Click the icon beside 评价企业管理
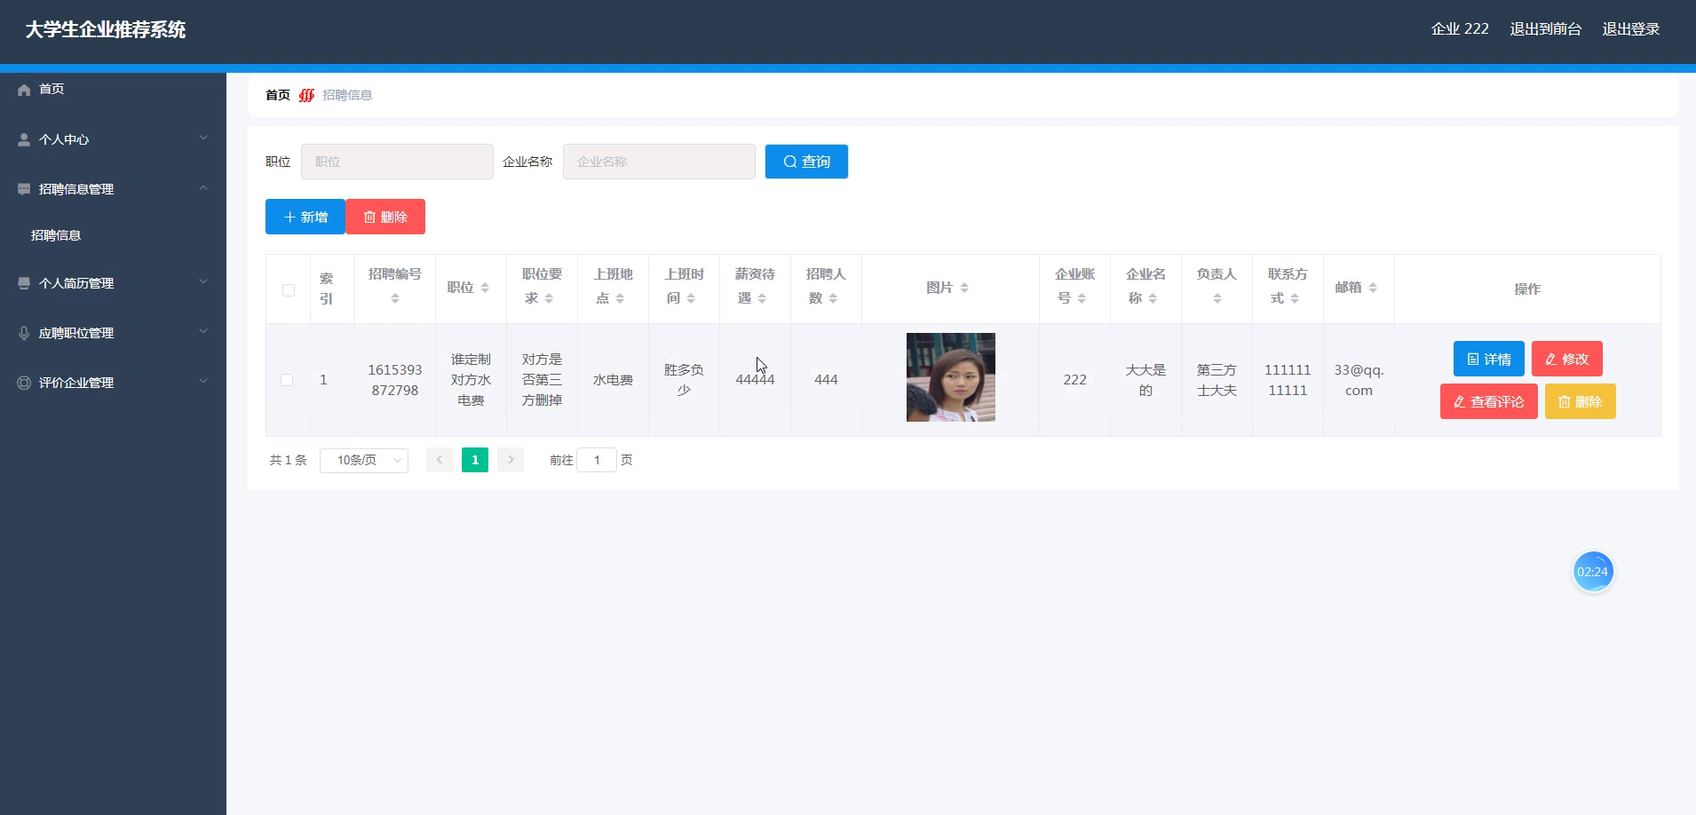This screenshot has width=1696, height=815. tap(24, 383)
